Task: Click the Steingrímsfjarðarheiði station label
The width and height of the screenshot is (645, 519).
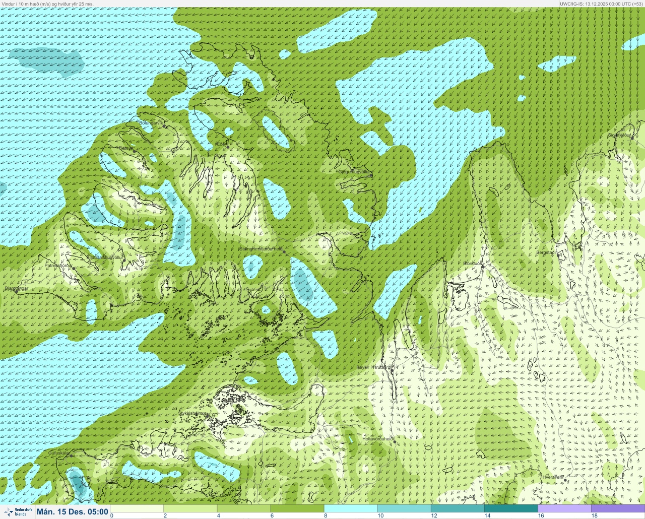Action: [x=261, y=249]
